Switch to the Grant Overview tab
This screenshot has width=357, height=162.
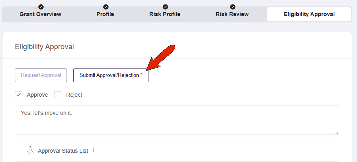tap(40, 14)
